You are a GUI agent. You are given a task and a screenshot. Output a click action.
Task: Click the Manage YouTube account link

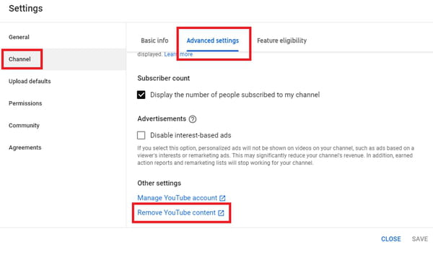coord(178,198)
